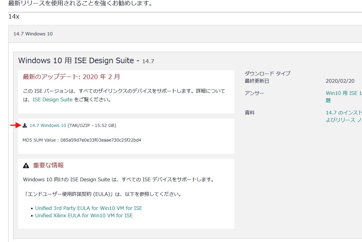Click the エンドユーザー使用許諾契約 (EULA) sentence
The height and width of the screenshot is (242, 362).
point(102,194)
